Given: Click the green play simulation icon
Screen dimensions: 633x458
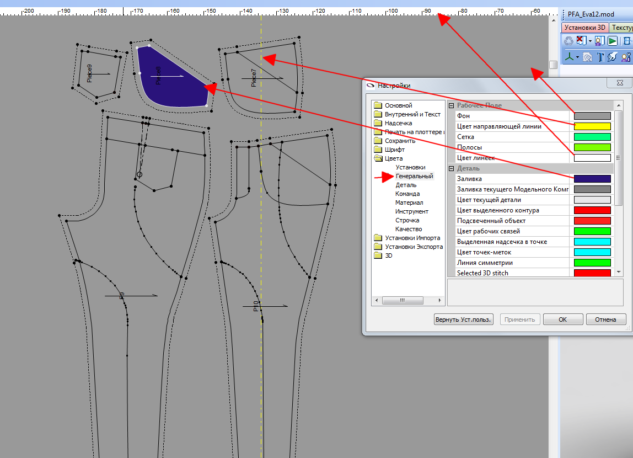Looking at the screenshot, I should (612, 41).
